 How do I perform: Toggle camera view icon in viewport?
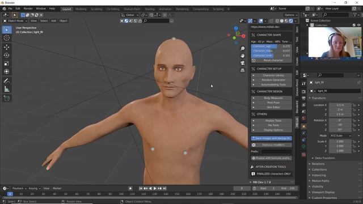tap(242, 63)
